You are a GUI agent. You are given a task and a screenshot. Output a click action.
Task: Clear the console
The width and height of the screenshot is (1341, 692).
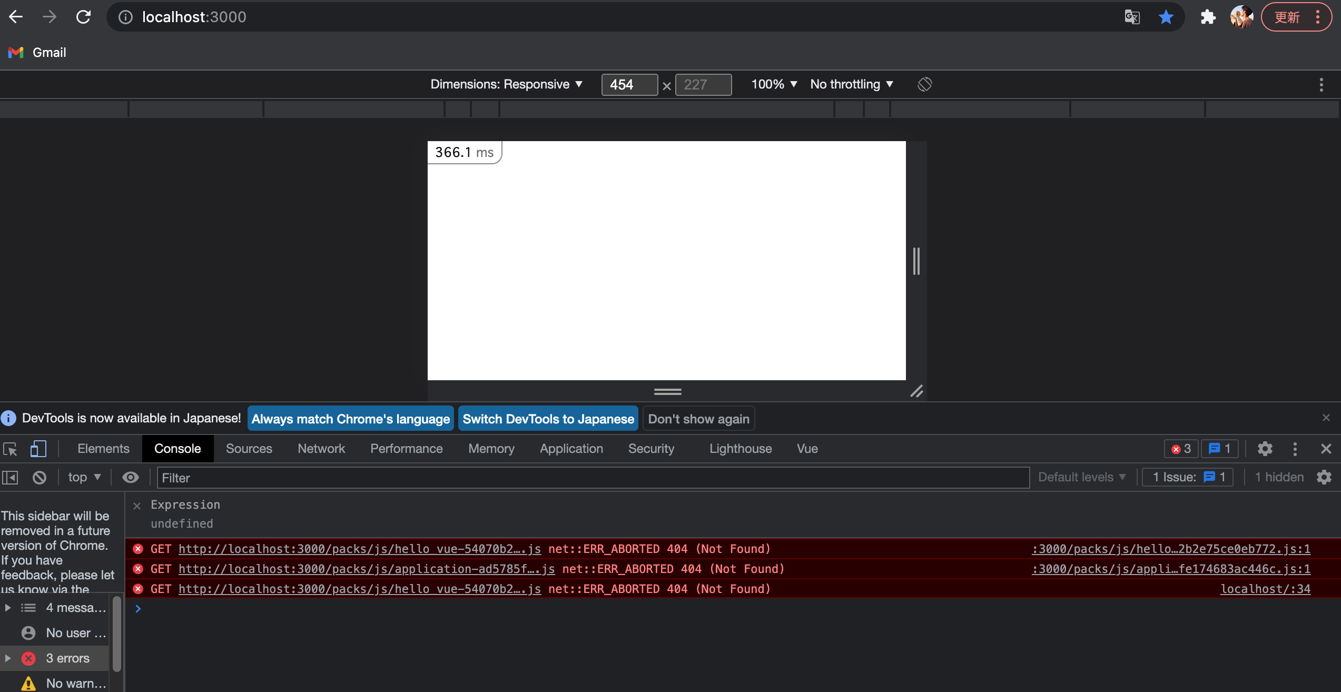coord(40,478)
